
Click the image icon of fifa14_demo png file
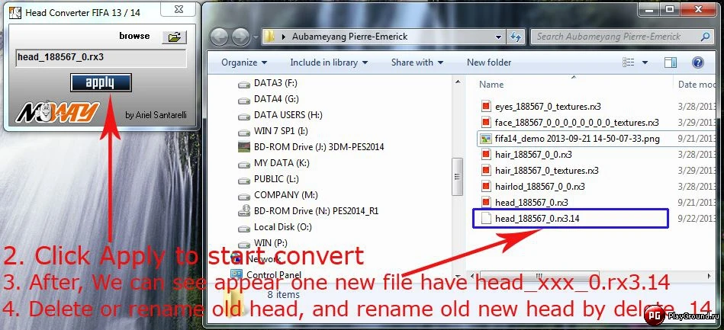[x=485, y=139]
